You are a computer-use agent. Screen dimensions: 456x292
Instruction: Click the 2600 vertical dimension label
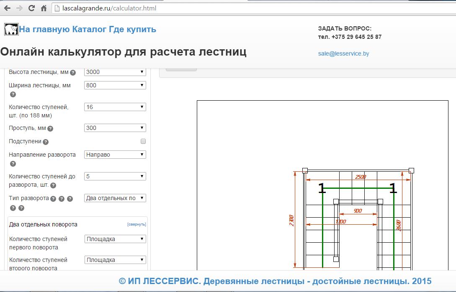tap(399, 225)
